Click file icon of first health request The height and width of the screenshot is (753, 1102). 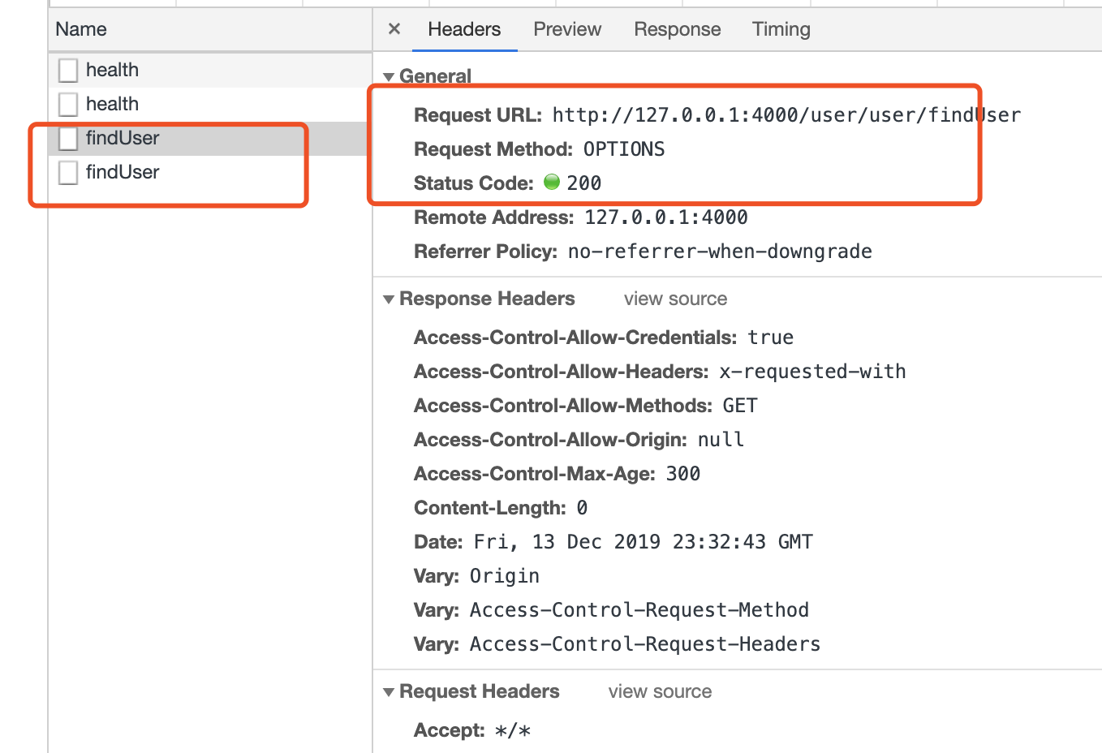click(68, 70)
